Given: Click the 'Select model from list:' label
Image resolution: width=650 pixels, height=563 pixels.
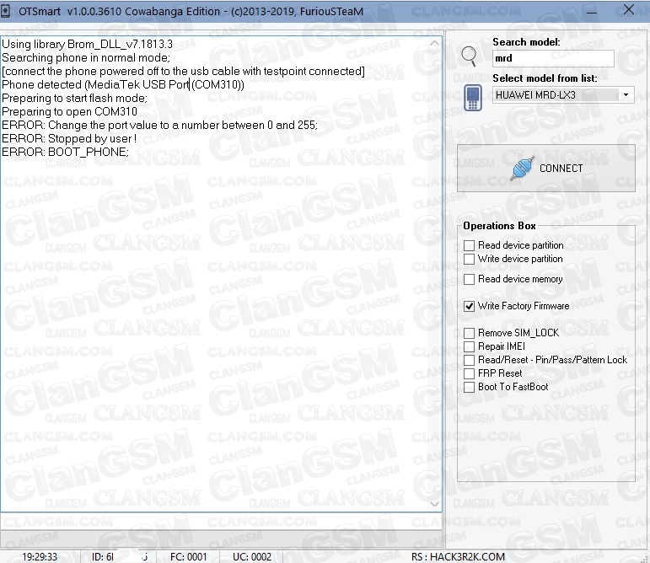Looking at the screenshot, I should tap(545, 78).
